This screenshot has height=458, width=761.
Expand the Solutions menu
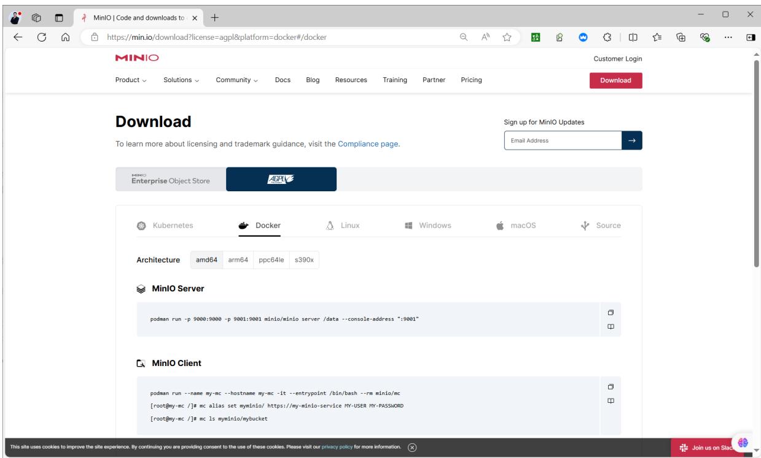[181, 80]
